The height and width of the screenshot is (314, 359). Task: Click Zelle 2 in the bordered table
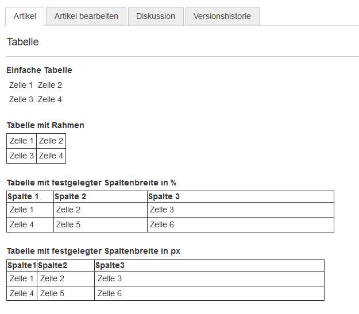pyautogui.click(x=51, y=141)
